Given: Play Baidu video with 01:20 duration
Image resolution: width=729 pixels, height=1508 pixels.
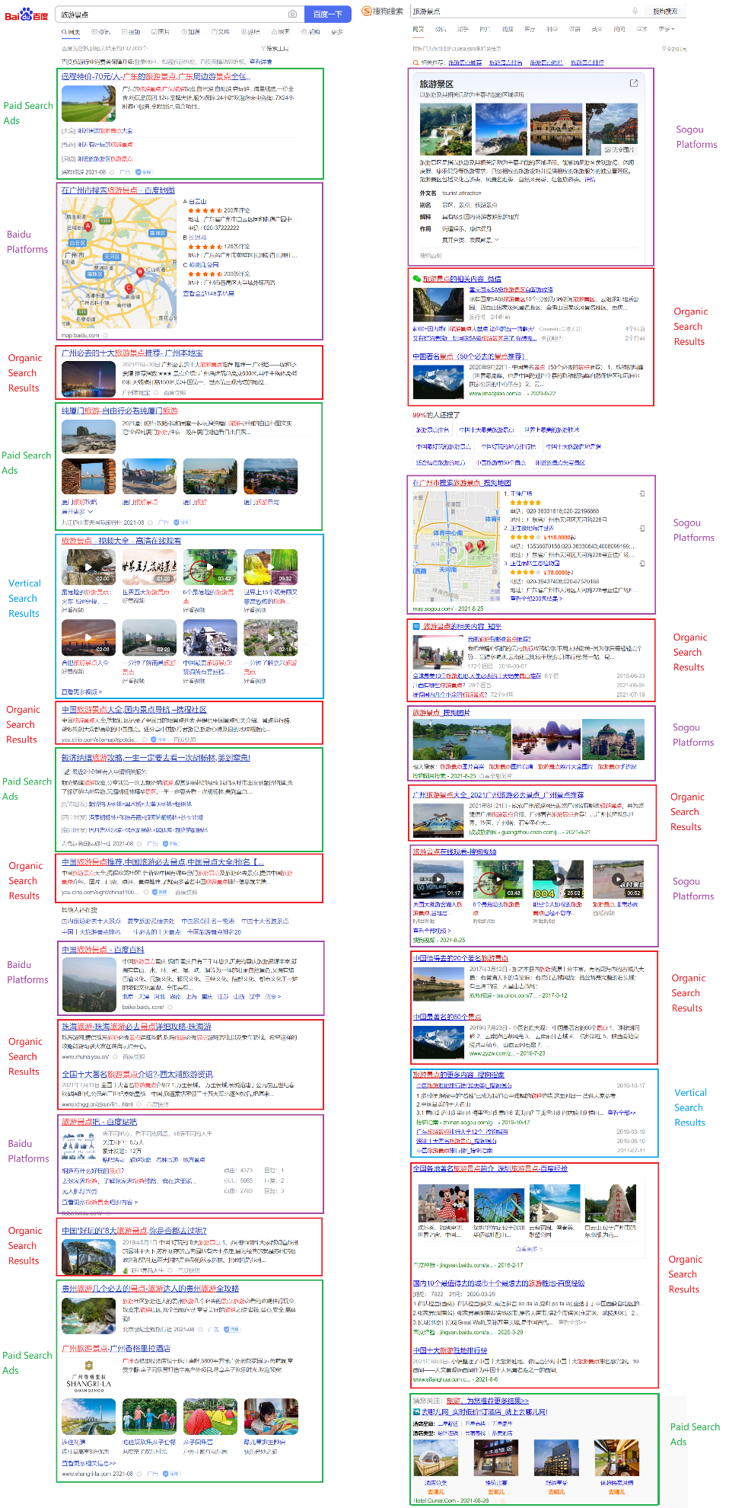Looking at the screenshot, I should pyautogui.click(x=149, y=567).
